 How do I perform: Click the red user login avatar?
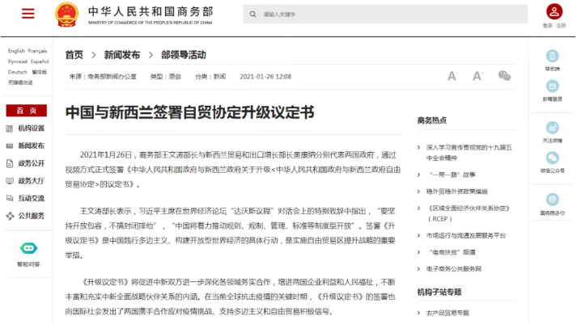pos(553,11)
